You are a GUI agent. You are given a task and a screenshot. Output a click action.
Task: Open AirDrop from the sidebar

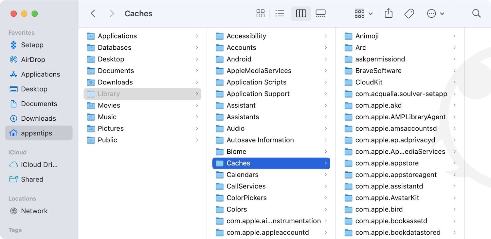(x=33, y=60)
